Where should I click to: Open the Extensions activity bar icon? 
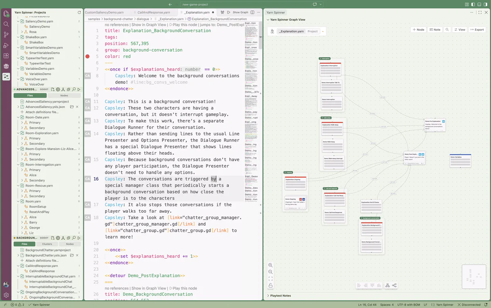pos(6,56)
